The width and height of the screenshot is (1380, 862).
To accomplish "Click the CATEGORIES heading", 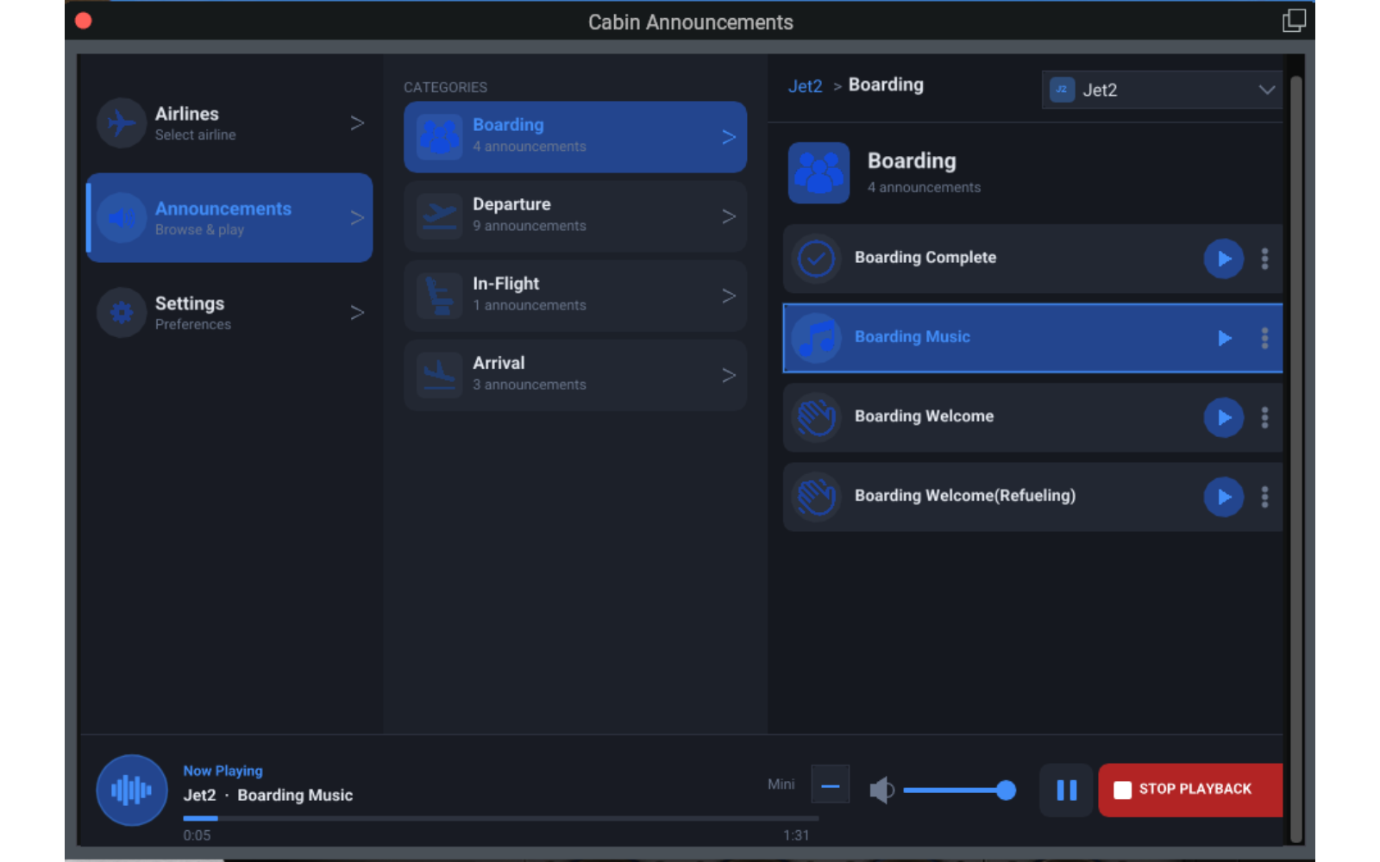I will (x=445, y=87).
